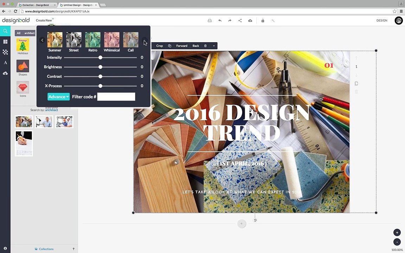Expand the Advance dropdown button

coord(59,97)
